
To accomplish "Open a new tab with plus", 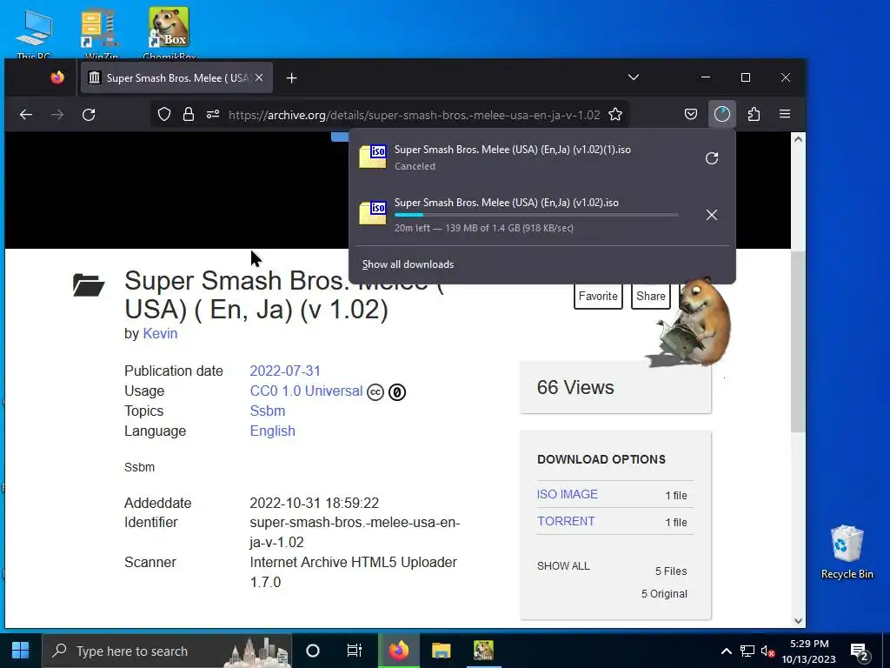I will point(292,77).
